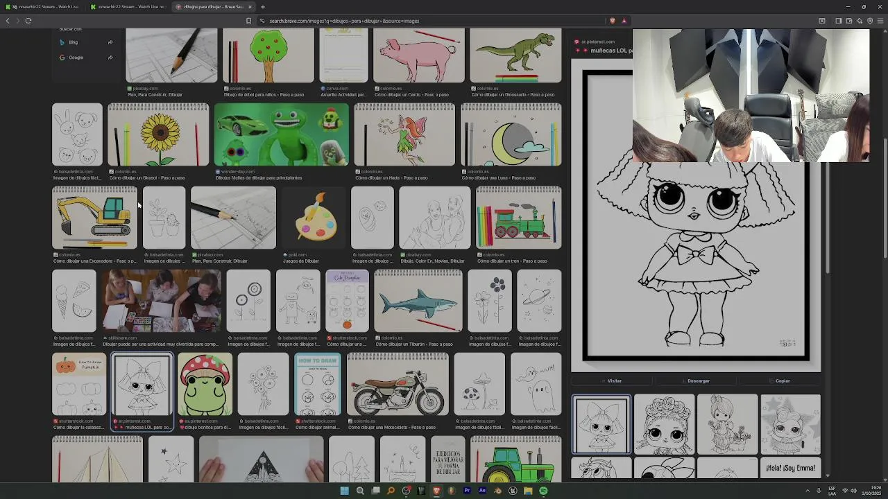Open the '¡Hola! Soy Emma!' related image

790,468
